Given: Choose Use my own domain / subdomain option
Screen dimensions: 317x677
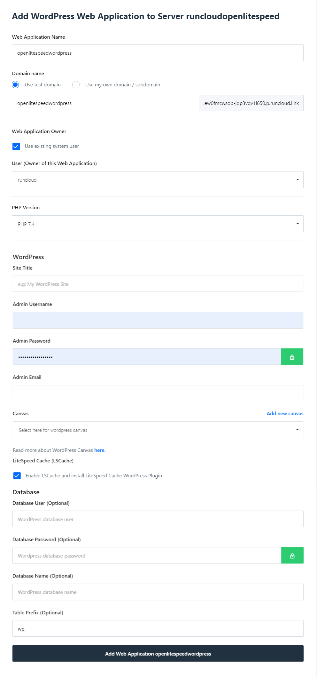Looking at the screenshot, I should (x=76, y=84).
